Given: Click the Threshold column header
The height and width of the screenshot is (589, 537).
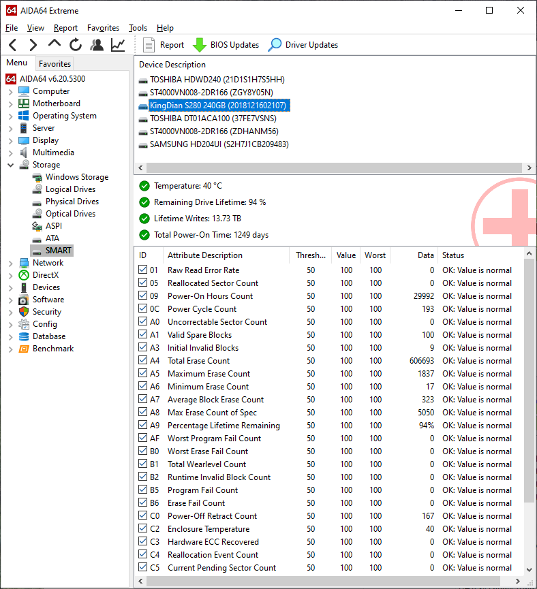Looking at the screenshot, I should [311, 255].
